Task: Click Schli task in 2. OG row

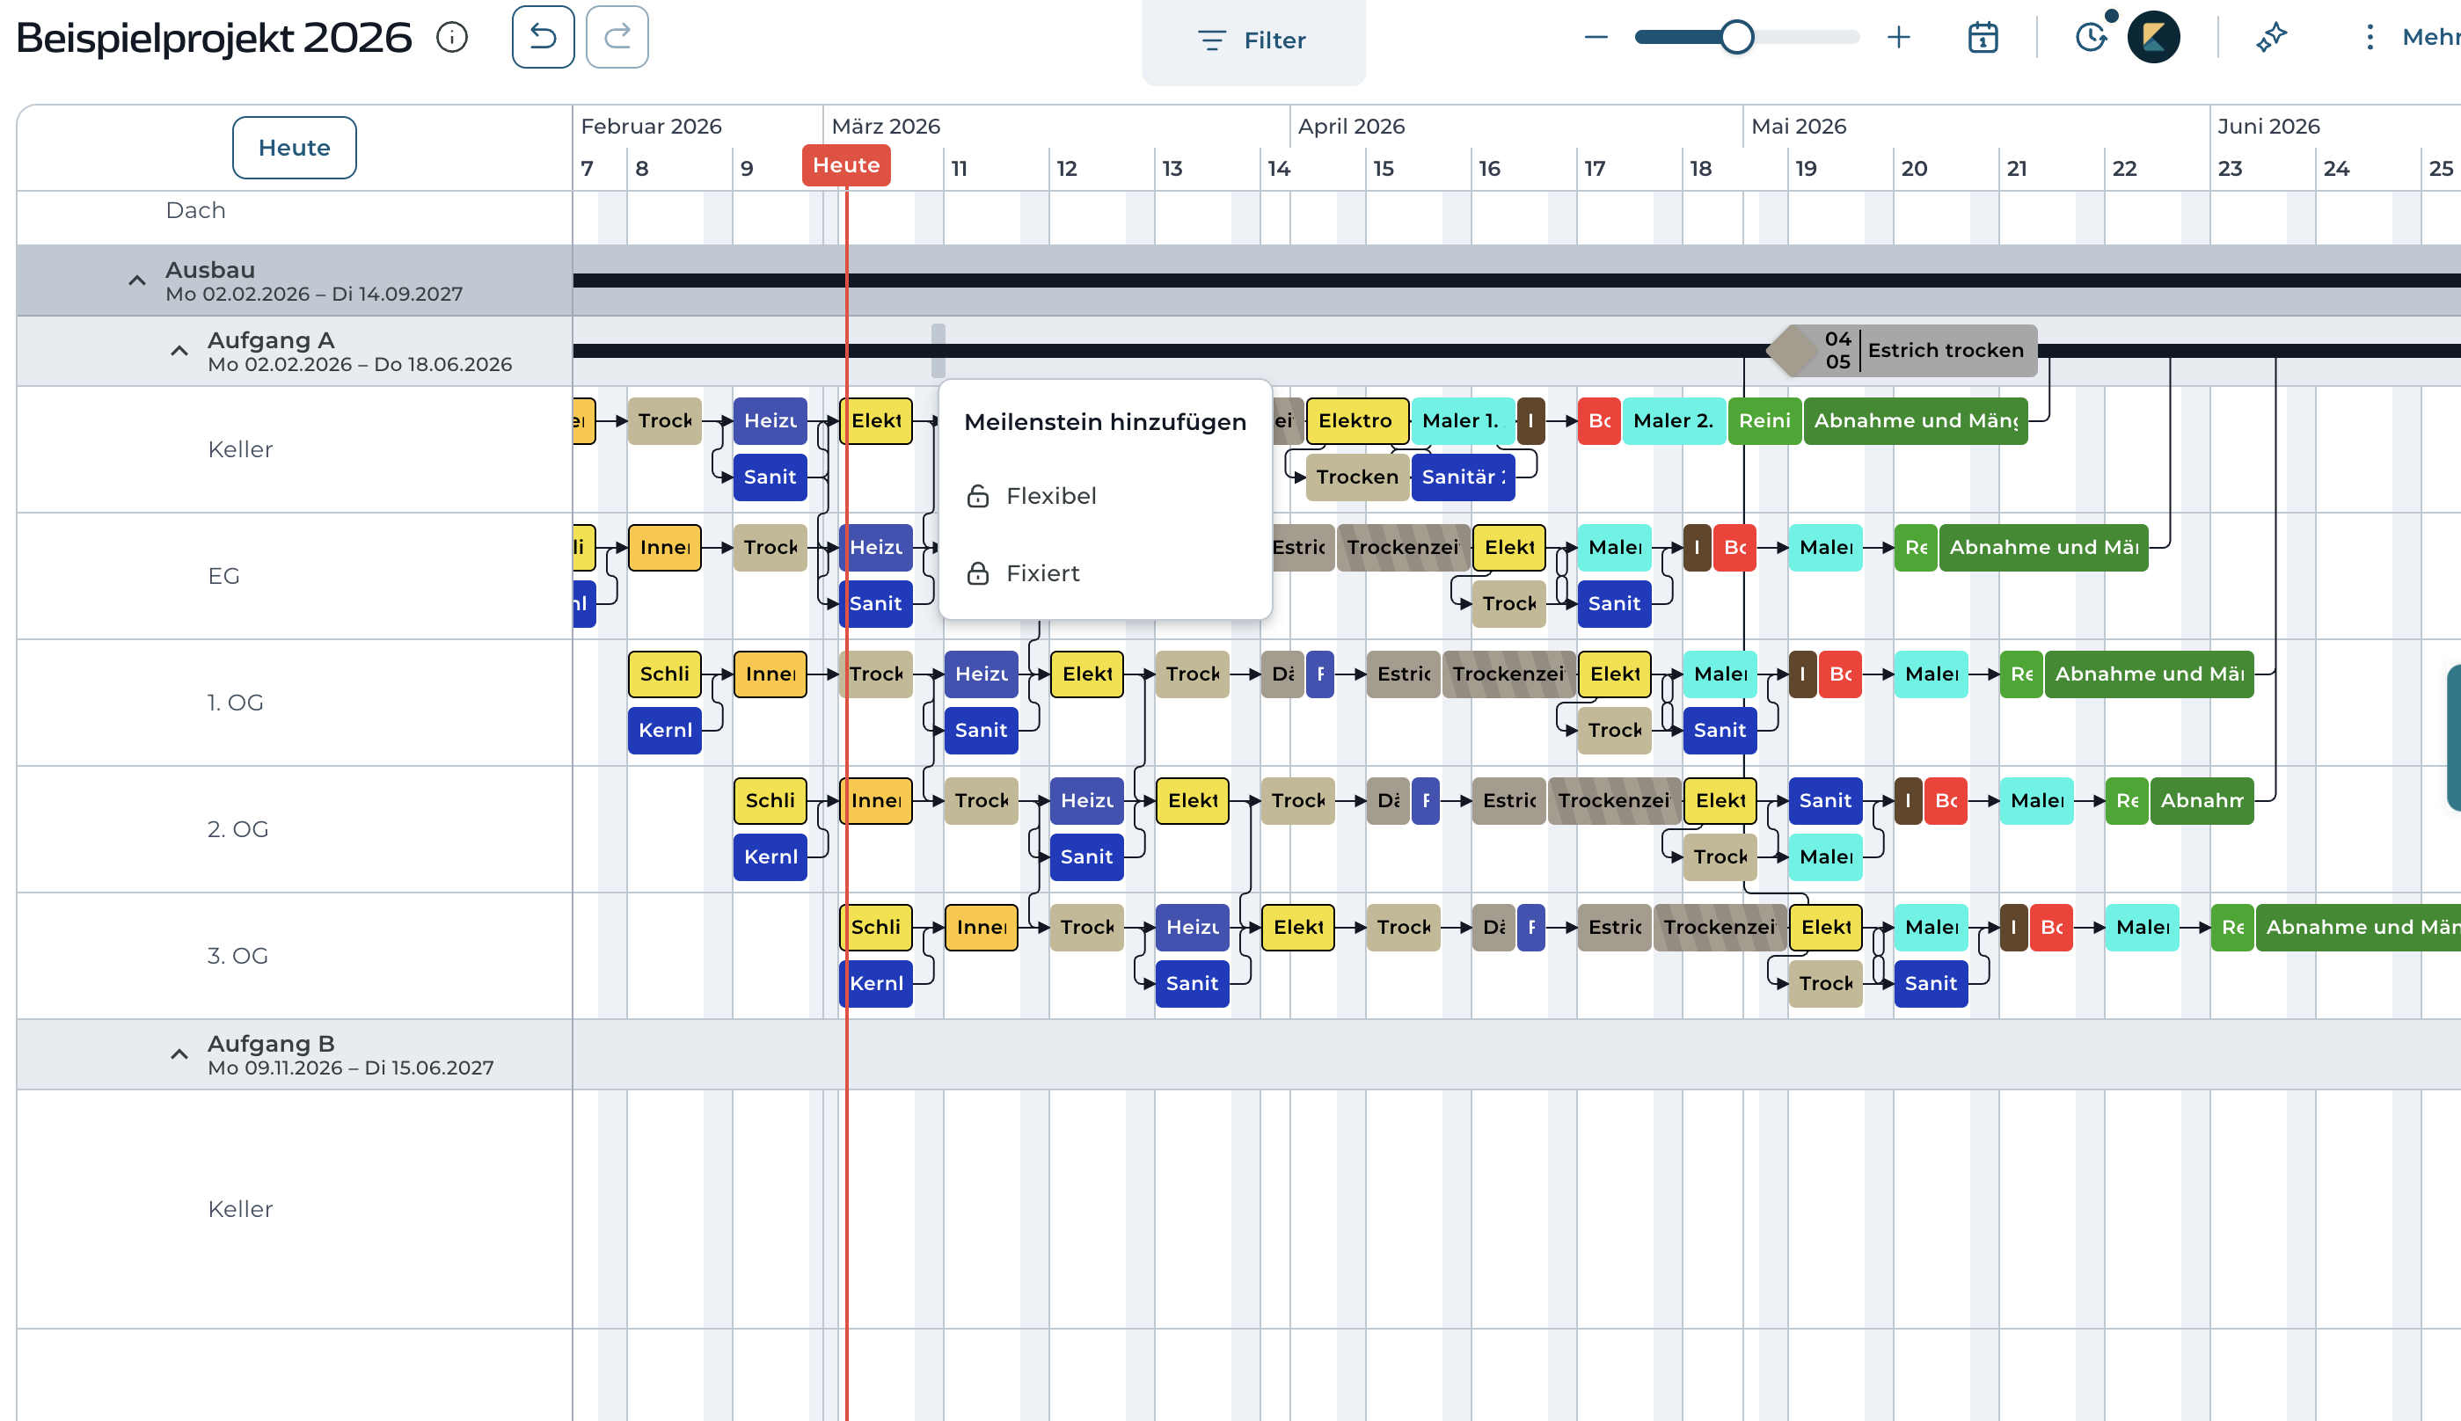Action: 770,800
